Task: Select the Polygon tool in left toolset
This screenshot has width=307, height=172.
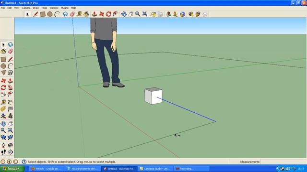Action: (x=3, y=73)
